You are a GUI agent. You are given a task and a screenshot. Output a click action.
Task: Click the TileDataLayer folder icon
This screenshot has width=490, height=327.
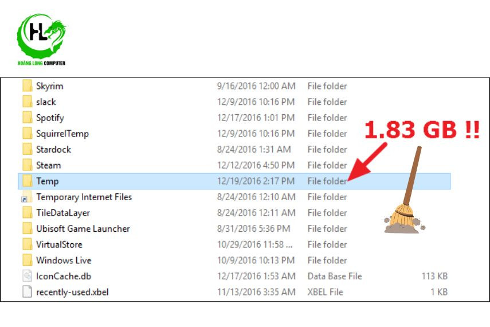[x=27, y=213]
